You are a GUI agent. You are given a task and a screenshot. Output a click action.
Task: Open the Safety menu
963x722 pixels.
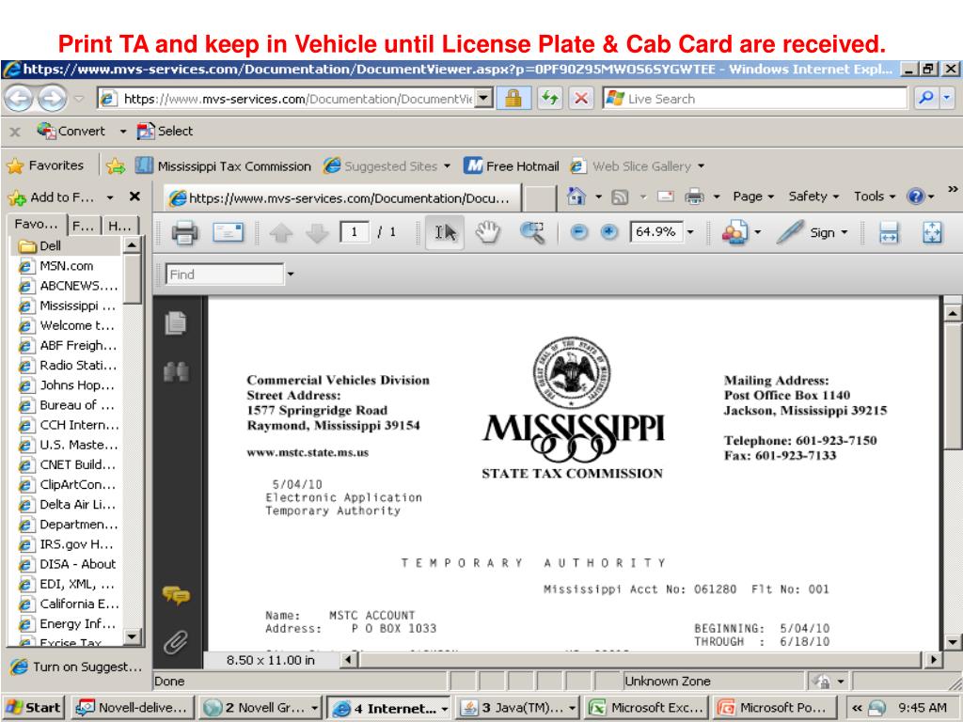[813, 196]
